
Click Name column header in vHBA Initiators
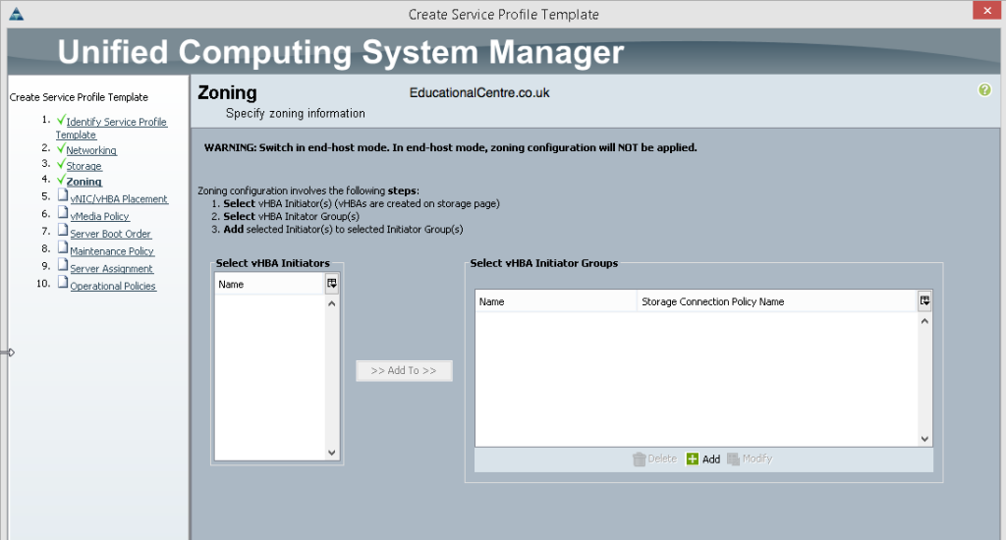click(x=269, y=284)
